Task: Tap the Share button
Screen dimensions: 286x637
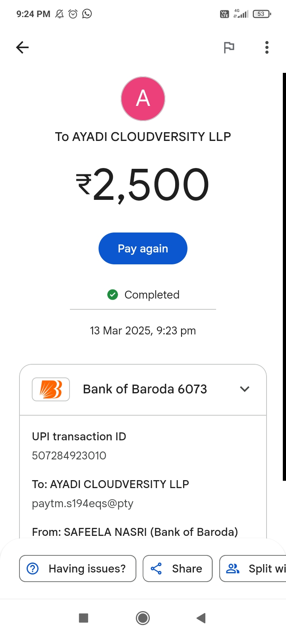Action: [178, 569]
